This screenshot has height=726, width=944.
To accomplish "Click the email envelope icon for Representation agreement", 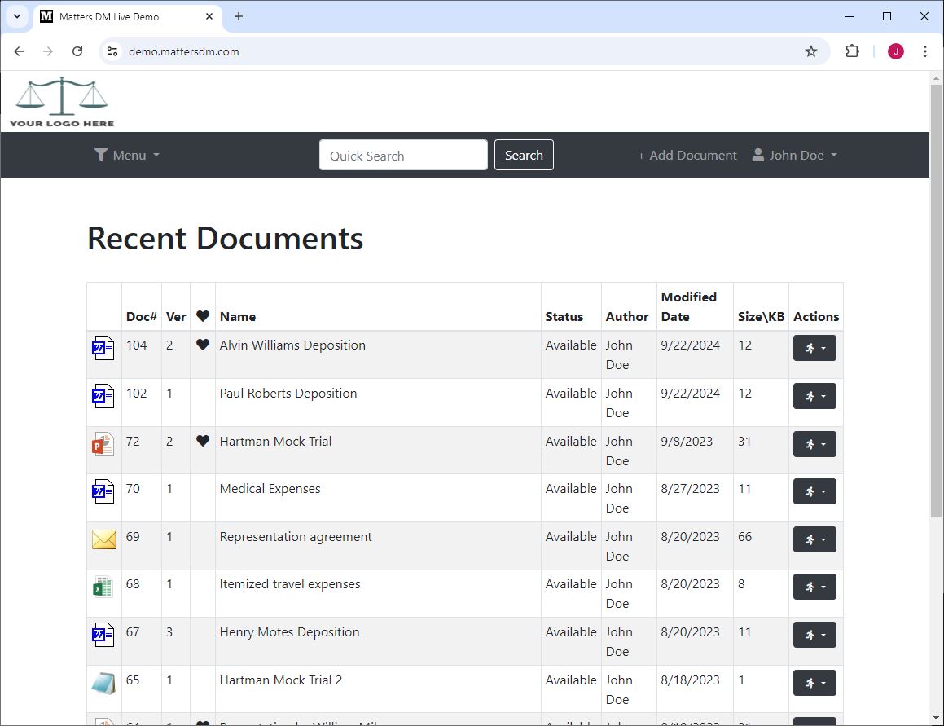I will (103, 539).
